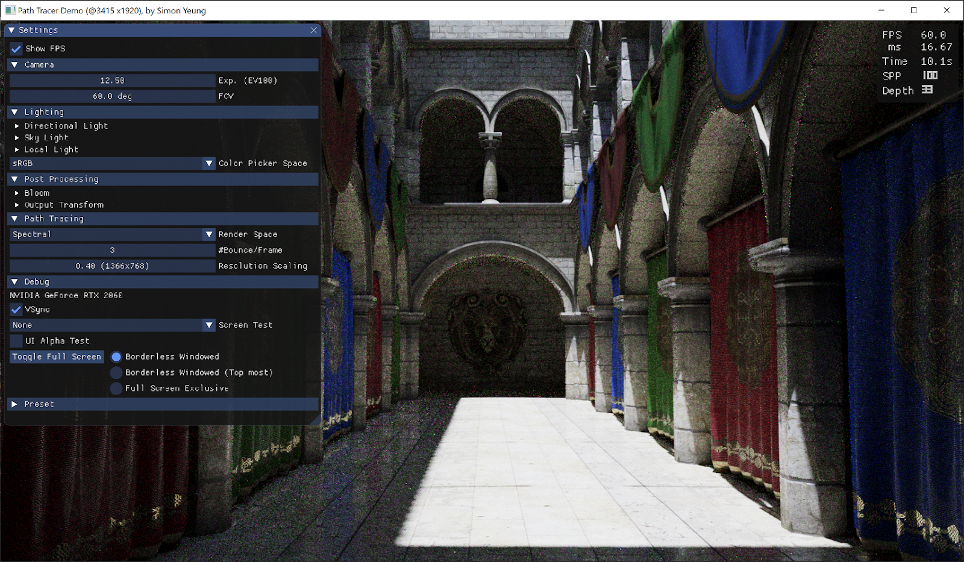Expand the Preset section
The image size is (964, 562).
[14, 404]
